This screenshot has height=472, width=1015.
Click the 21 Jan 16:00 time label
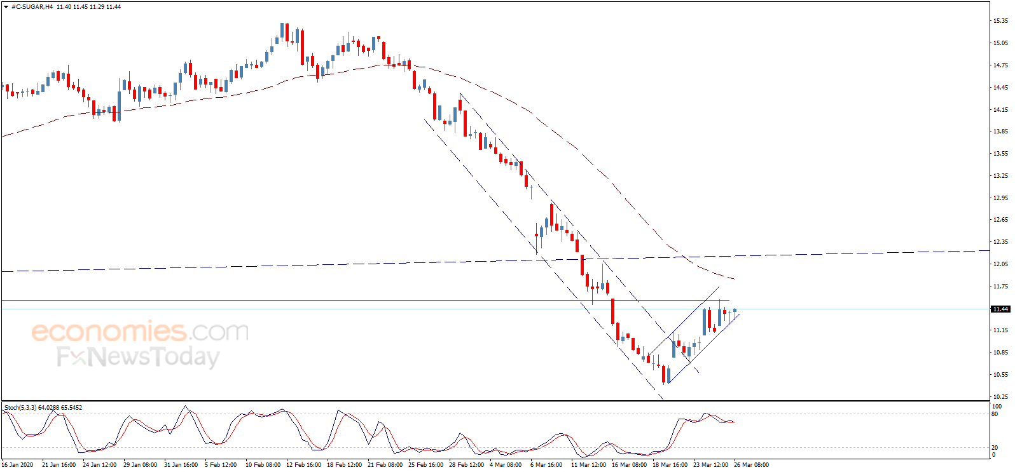pos(59,465)
